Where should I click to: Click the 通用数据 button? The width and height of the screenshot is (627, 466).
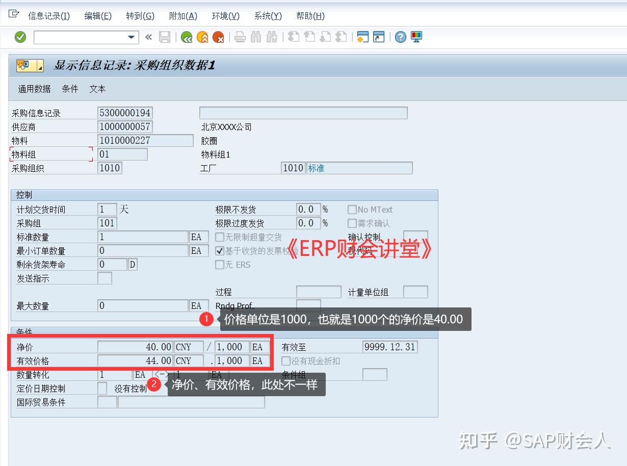(34, 89)
